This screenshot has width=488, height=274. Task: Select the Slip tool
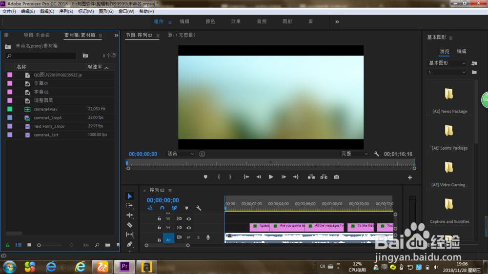pyautogui.click(x=130, y=235)
